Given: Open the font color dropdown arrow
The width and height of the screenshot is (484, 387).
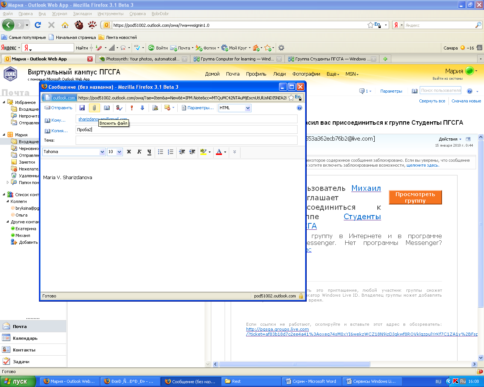Looking at the screenshot, I should [225, 152].
